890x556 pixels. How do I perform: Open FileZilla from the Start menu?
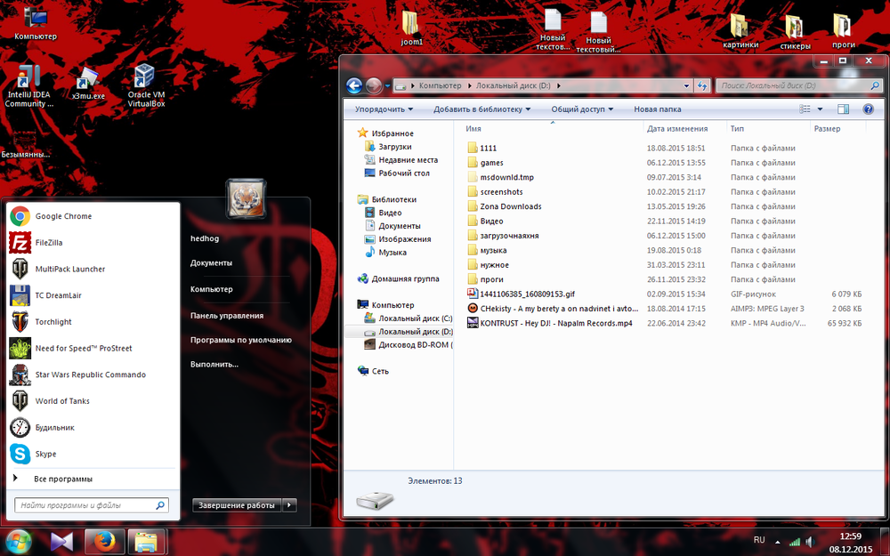point(48,242)
